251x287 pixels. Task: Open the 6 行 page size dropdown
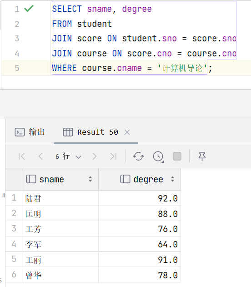(68, 156)
